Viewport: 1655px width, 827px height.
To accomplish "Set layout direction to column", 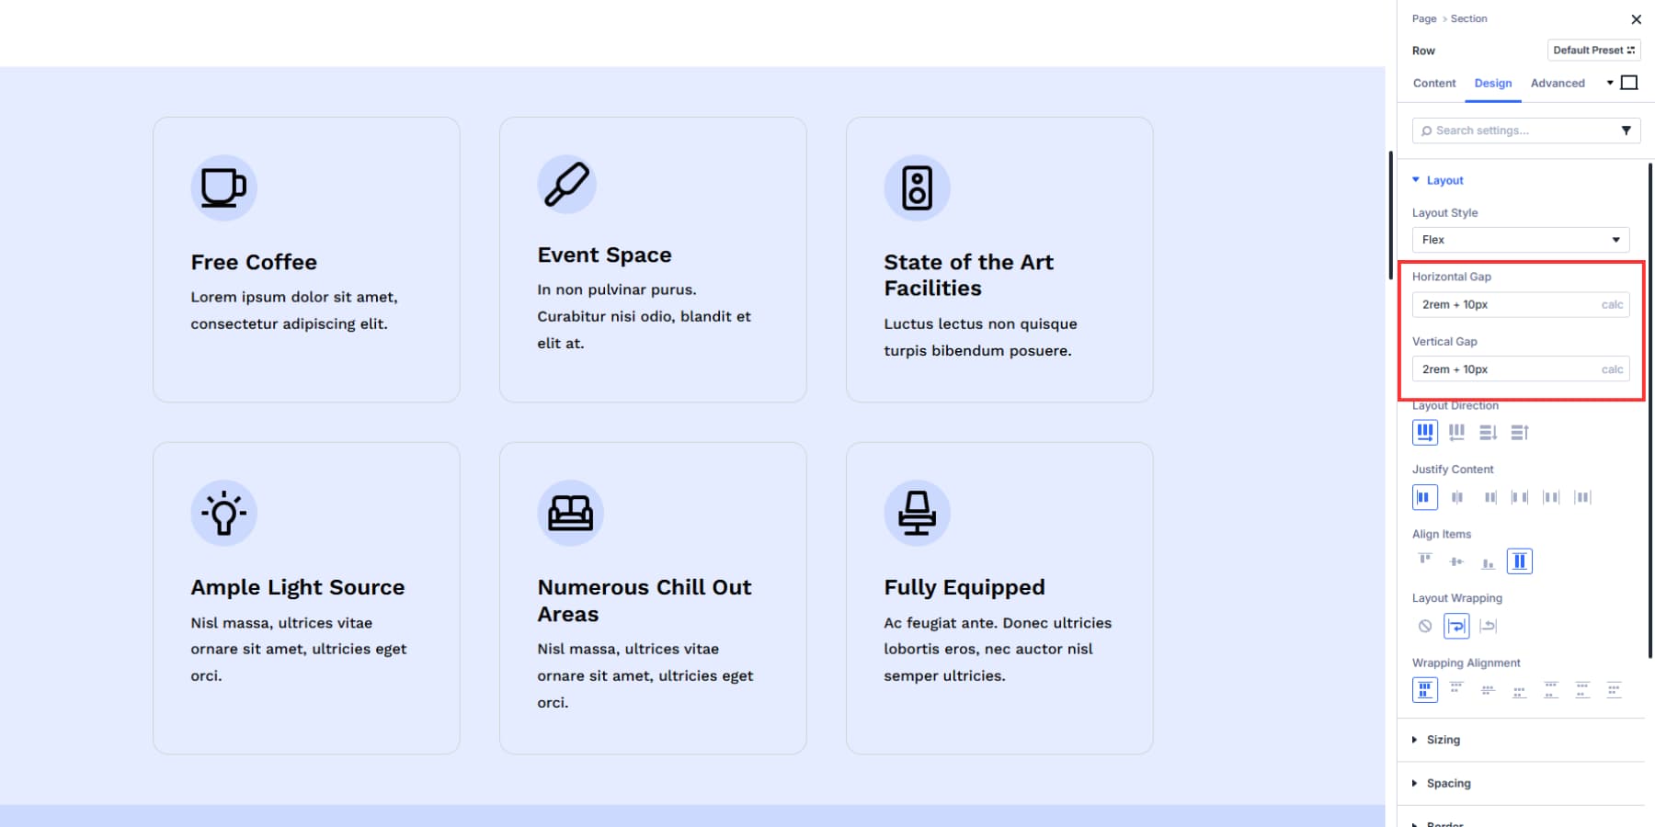I will (x=1488, y=432).
